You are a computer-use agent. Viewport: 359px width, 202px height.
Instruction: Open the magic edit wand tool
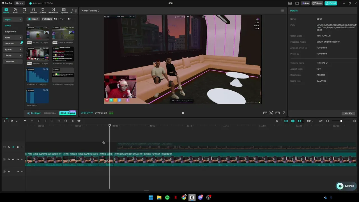click(79, 121)
